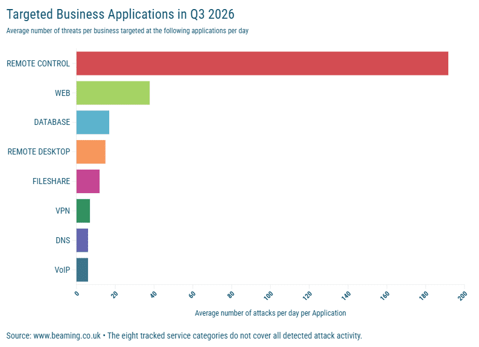
Task: Select the FILESHARE category label
Action: coord(51,181)
